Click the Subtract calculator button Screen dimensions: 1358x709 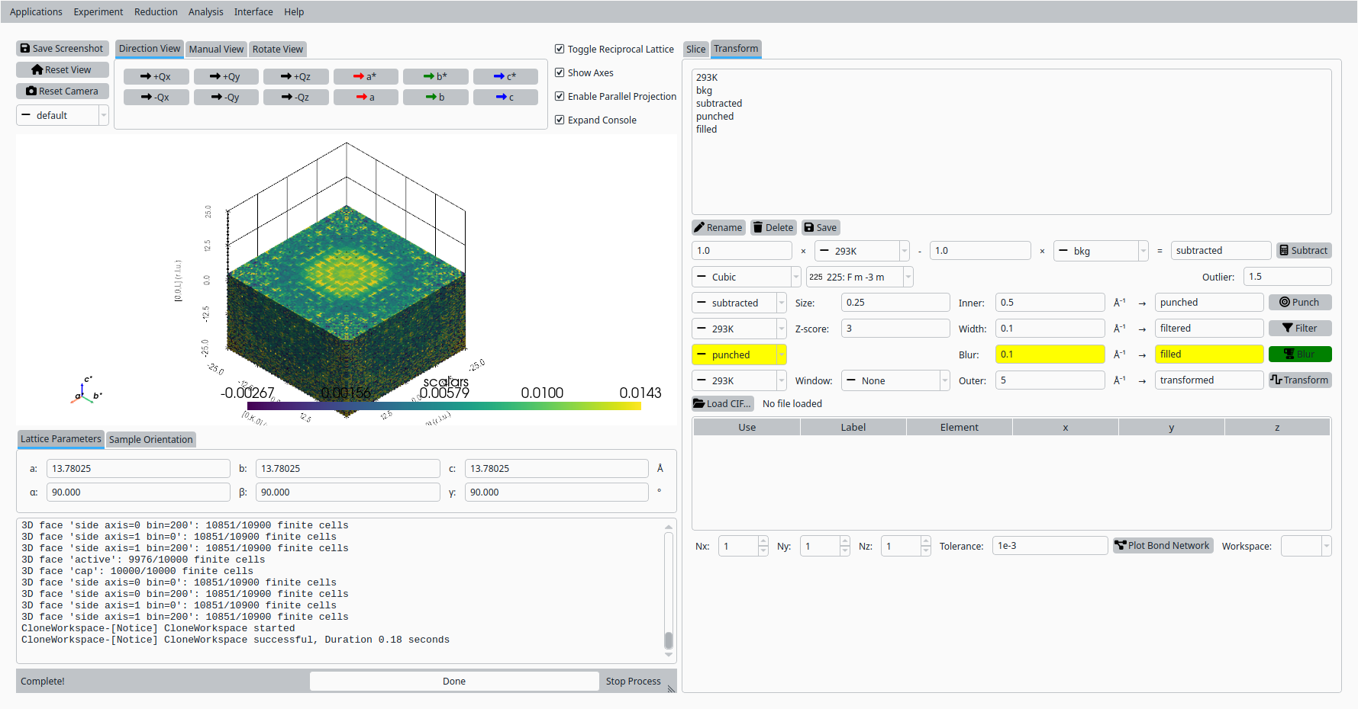click(1304, 250)
